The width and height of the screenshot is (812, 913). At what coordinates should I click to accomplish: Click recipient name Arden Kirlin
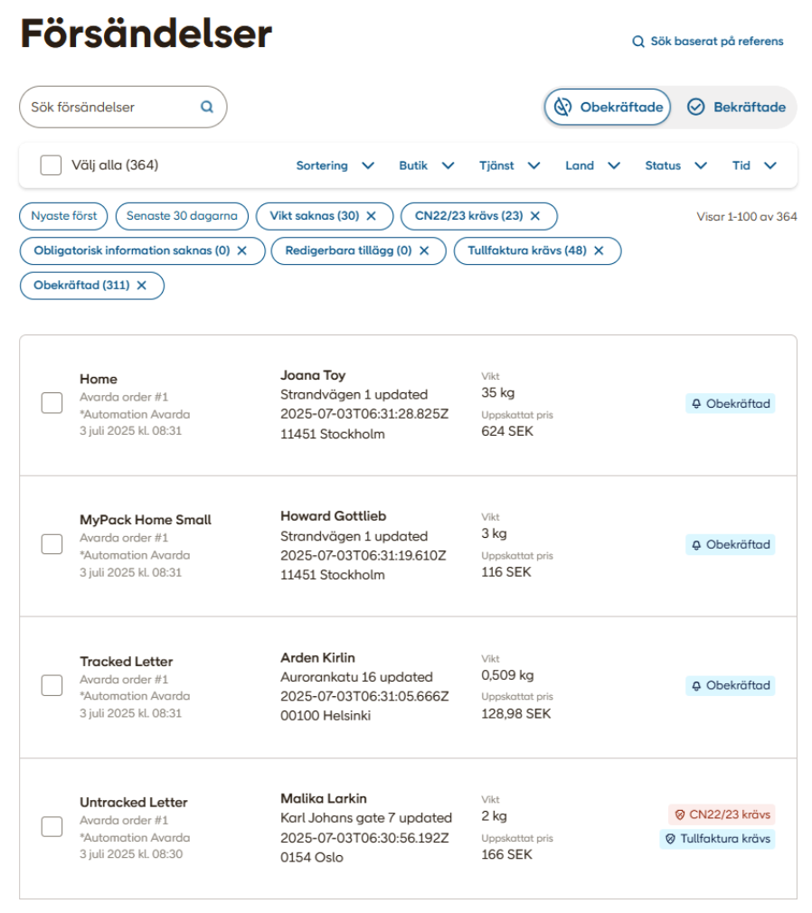click(317, 658)
